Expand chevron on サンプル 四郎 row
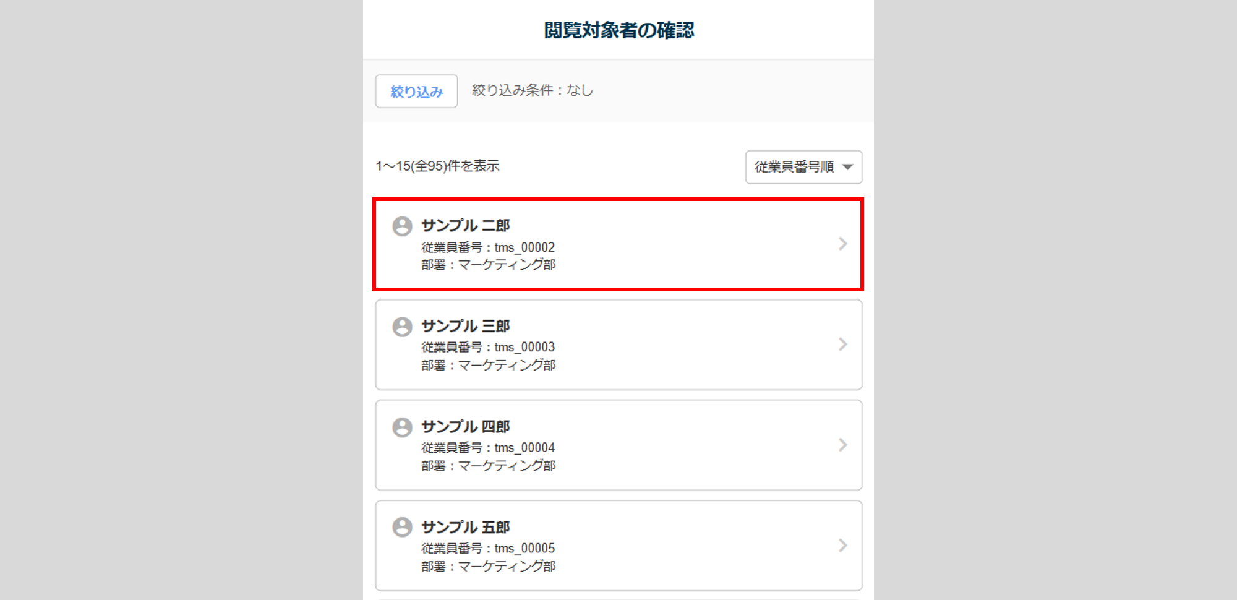This screenshot has width=1237, height=600. [842, 445]
